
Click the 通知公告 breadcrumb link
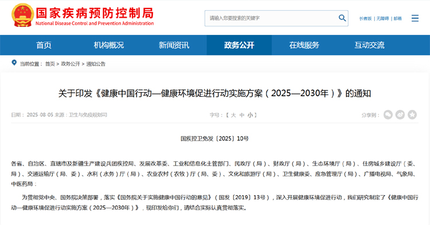96,64
